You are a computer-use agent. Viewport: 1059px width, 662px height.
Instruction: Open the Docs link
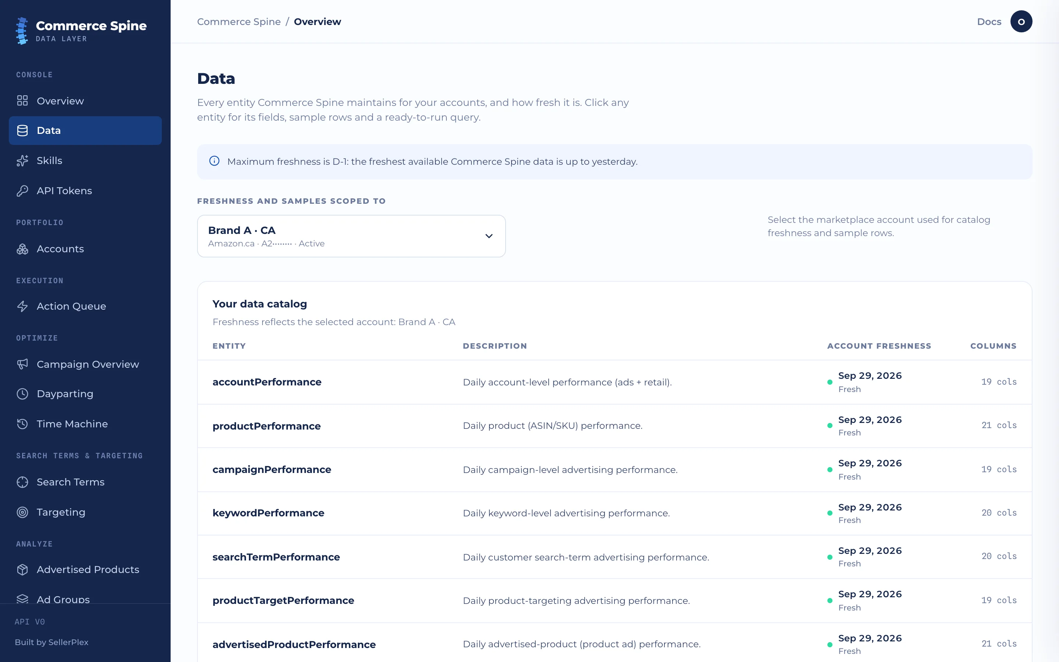pos(989,21)
